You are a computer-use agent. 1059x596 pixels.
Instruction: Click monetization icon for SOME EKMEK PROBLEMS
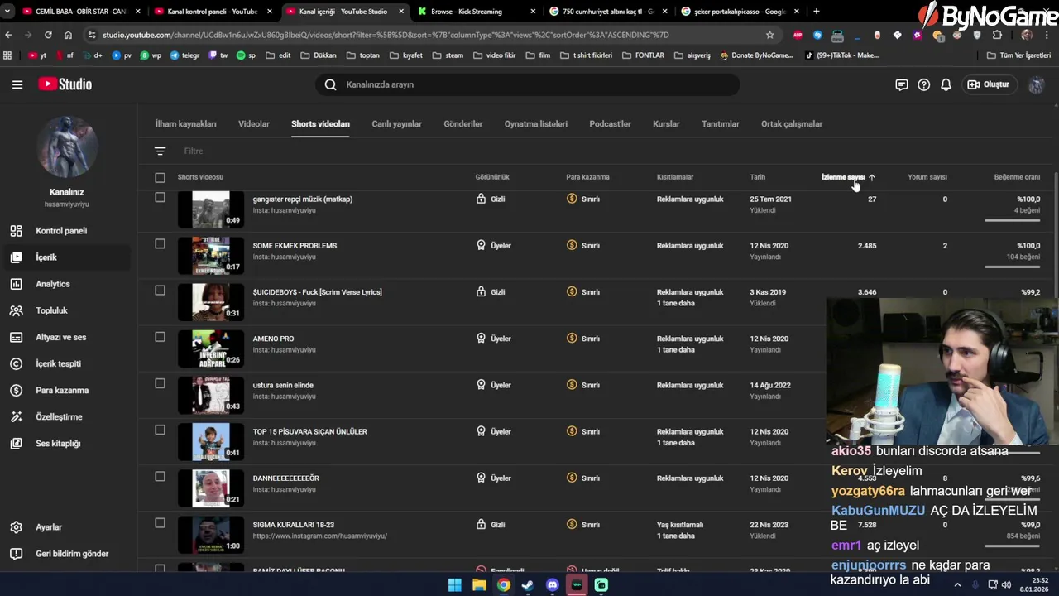[x=572, y=245]
